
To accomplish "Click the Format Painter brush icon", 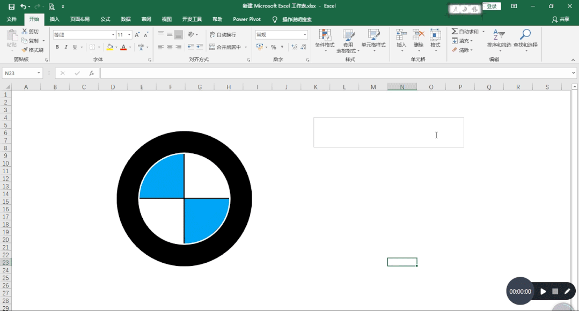I will pyautogui.click(x=25, y=50).
